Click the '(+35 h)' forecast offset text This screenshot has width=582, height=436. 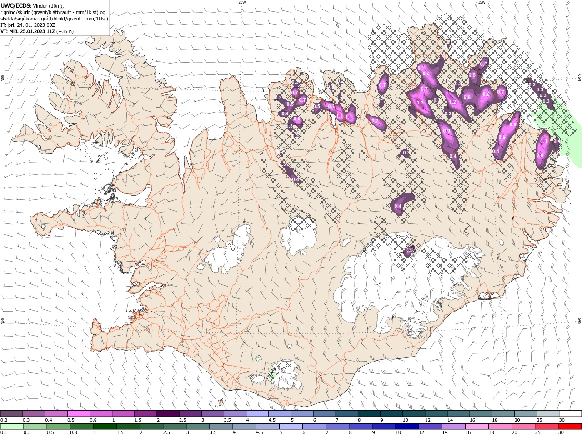[65, 32]
